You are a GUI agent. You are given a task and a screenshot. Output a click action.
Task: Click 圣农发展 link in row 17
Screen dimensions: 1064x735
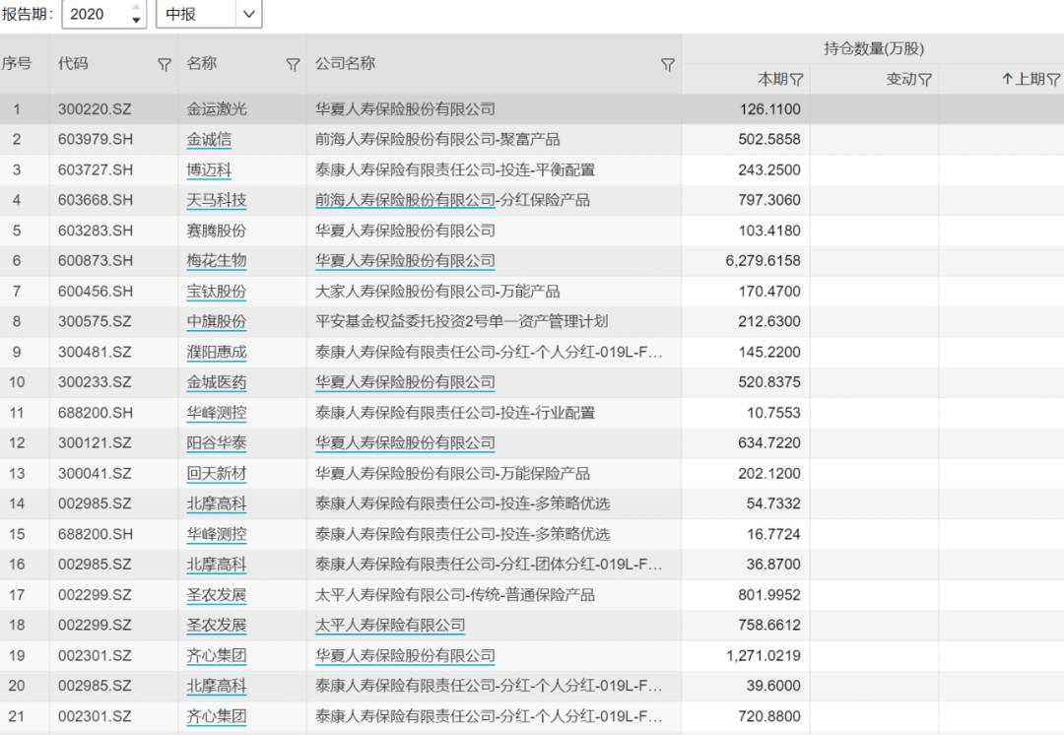point(217,595)
